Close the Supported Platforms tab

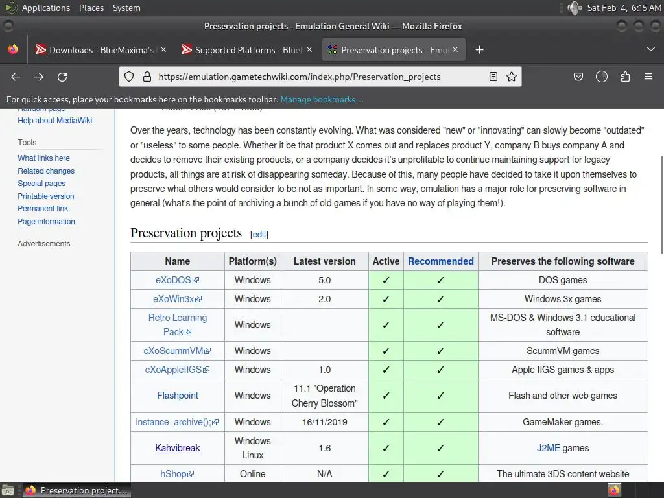[x=309, y=49]
